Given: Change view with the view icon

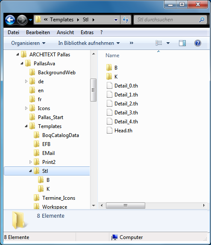Looking at the screenshot, I should coord(159,43).
